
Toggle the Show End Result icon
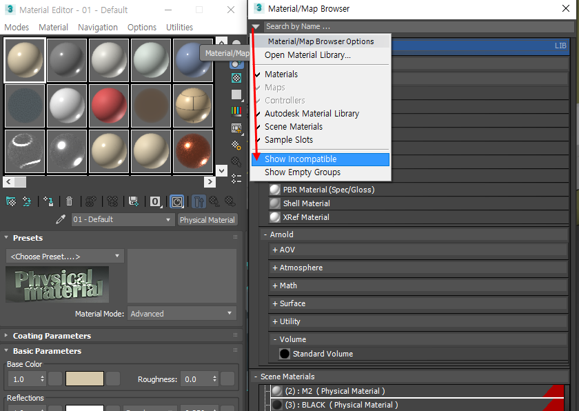pyautogui.click(x=199, y=201)
